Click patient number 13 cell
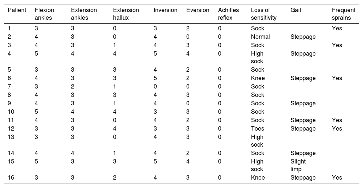363x188 pixels. [x=11, y=137]
